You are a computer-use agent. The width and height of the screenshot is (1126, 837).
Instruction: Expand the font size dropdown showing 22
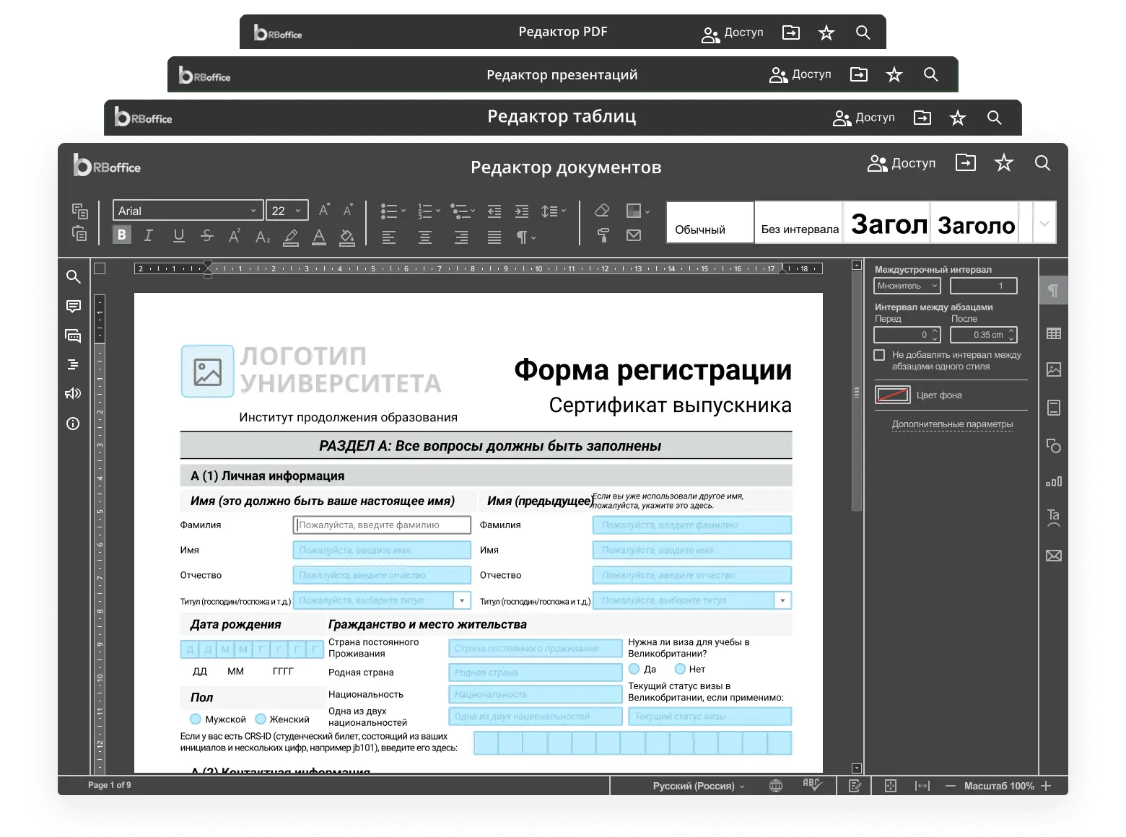tap(299, 211)
